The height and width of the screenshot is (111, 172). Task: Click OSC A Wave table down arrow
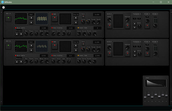(17, 34)
